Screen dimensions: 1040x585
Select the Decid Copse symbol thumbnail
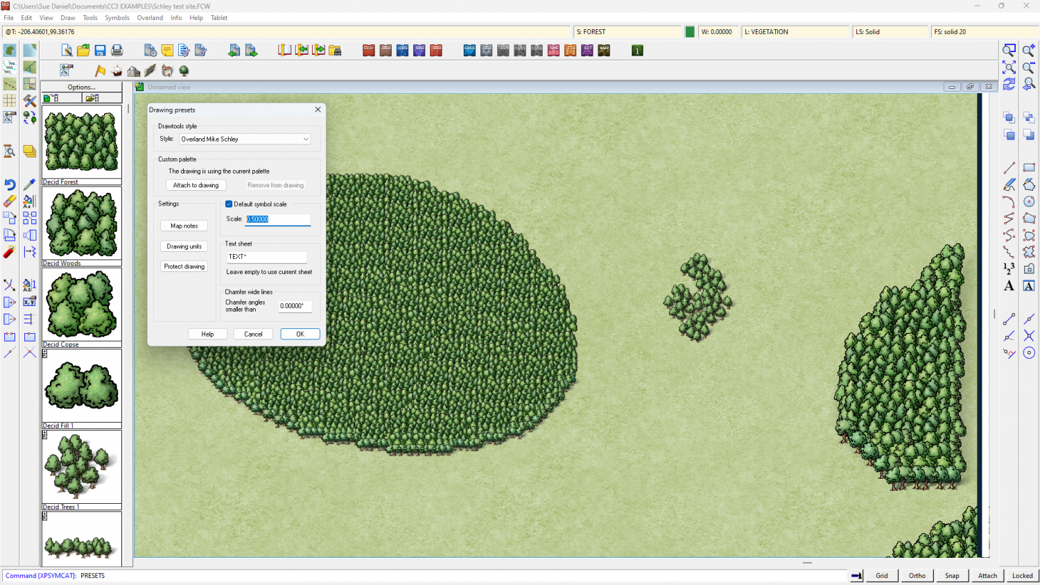point(82,305)
